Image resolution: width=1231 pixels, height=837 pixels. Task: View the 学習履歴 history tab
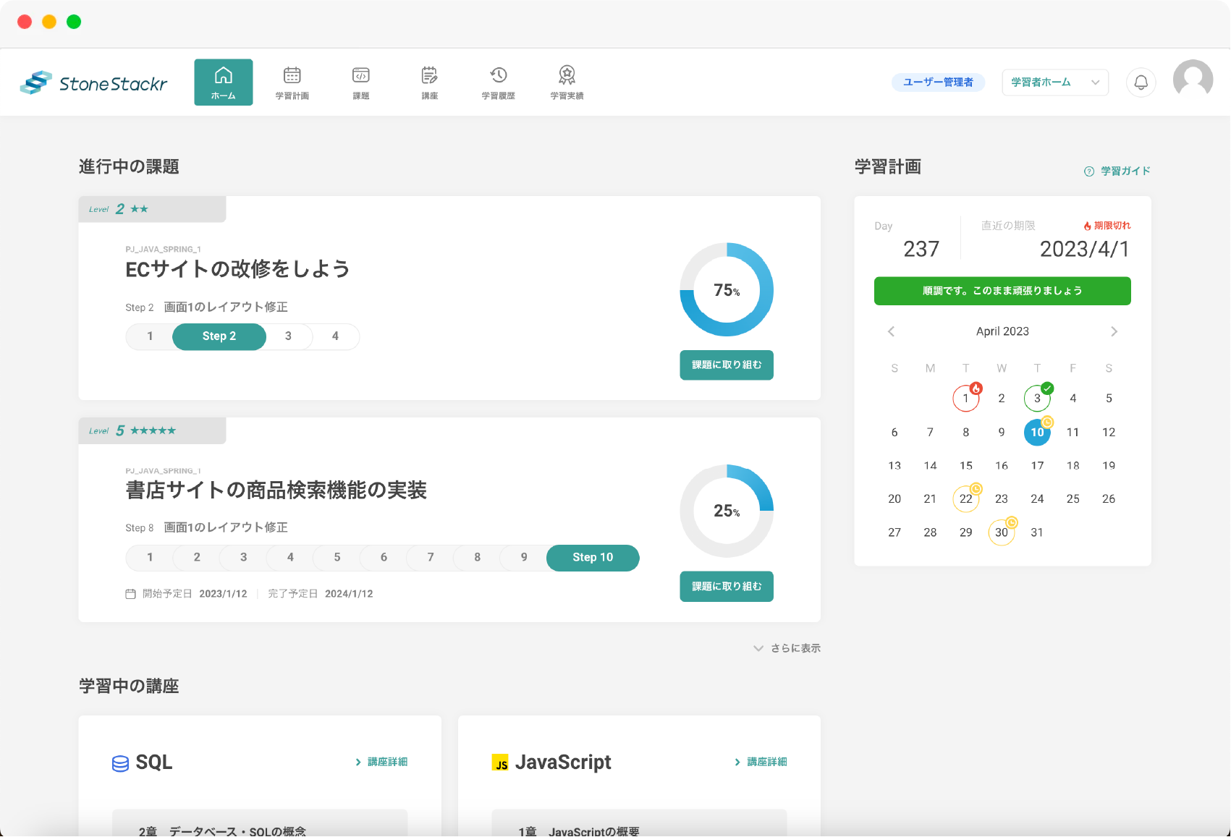tap(499, 82)
